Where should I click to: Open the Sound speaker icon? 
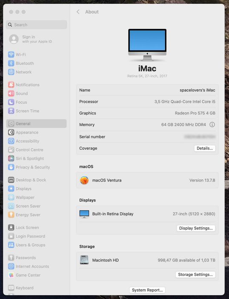coord(11,94)
